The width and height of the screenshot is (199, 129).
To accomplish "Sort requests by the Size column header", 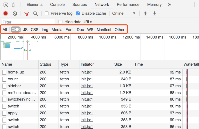I will 118,64.
